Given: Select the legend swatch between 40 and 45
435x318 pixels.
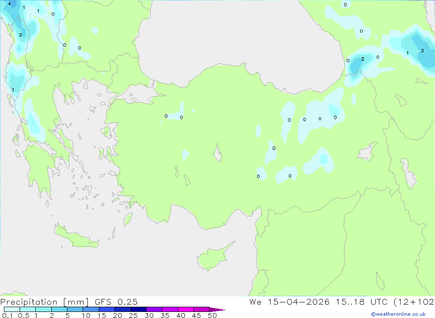Looking at the screenshot, I should pos(186,309).
